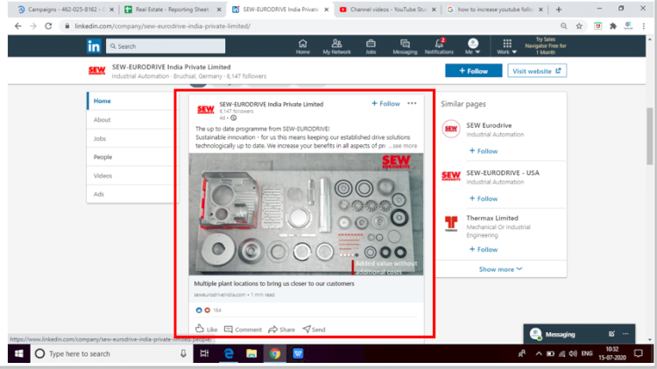The height and width of the screenshot is (369, 657).
Task: Expand Show more similar pages
Action: (x=500, y=269)
